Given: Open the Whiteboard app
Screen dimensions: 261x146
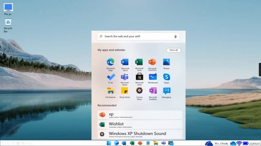Looking at the screenshot, I should (153, 77).
